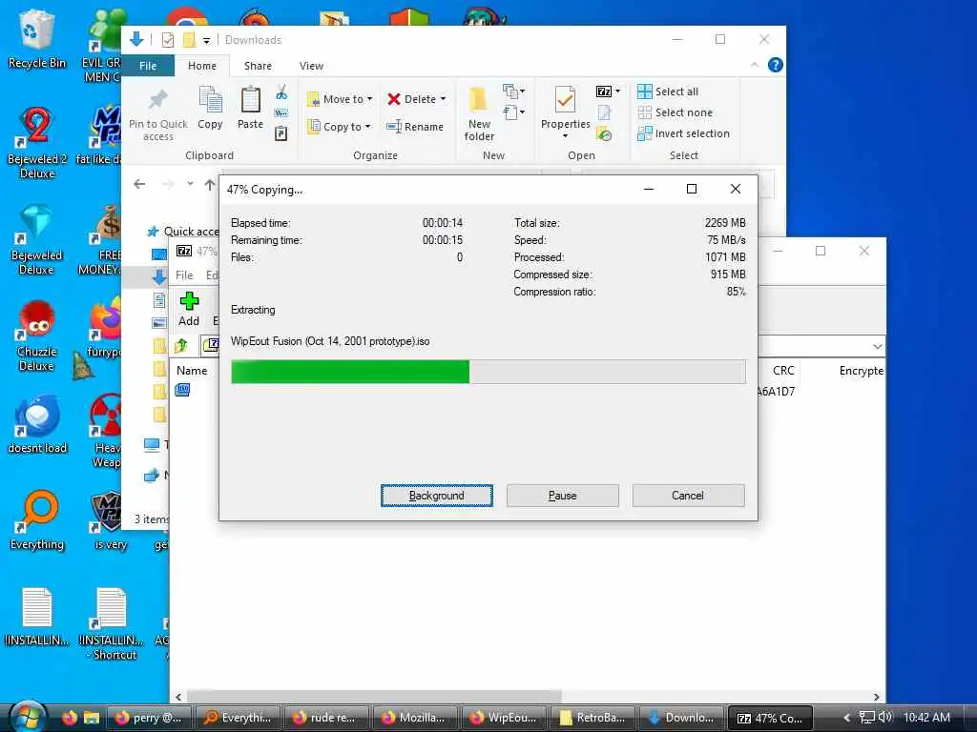Click the New folder icon

[479, 99]
